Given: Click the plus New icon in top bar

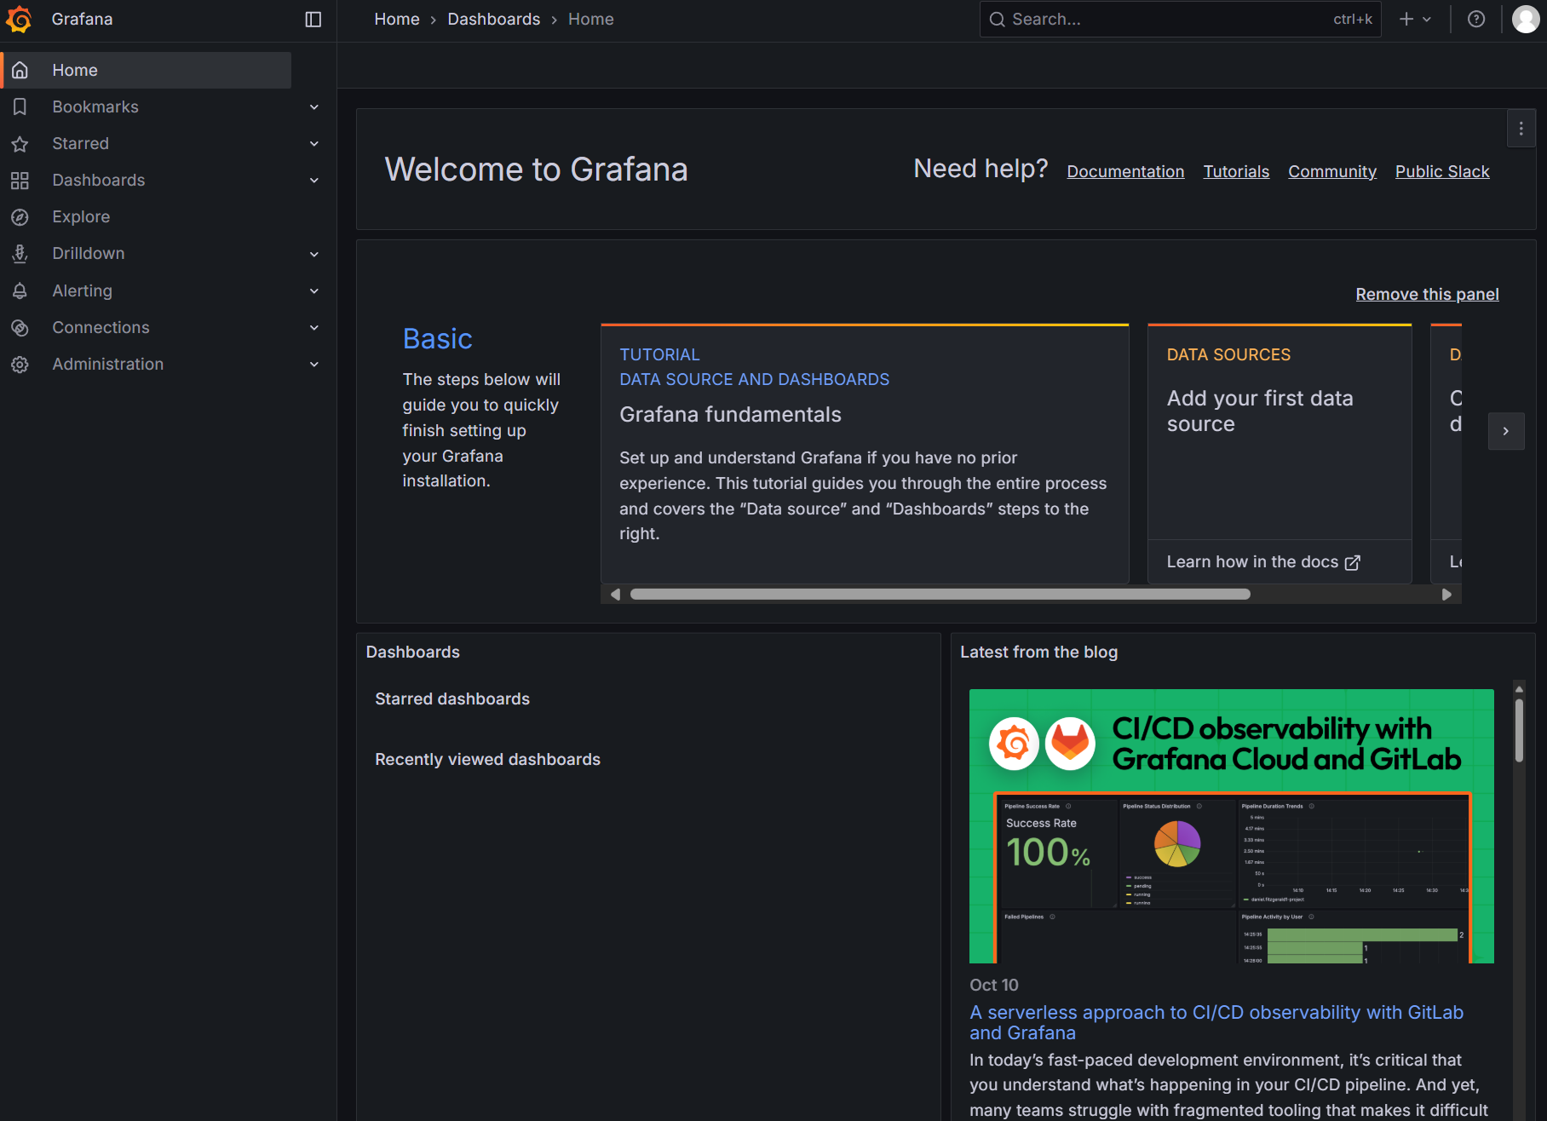Looking at the screenshot, I should (1406, 19).
